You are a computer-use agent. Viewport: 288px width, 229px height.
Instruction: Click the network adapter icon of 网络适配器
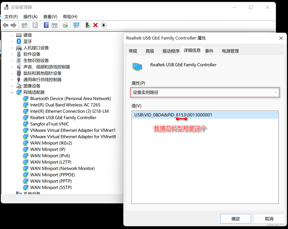click(x=19, y=92)
